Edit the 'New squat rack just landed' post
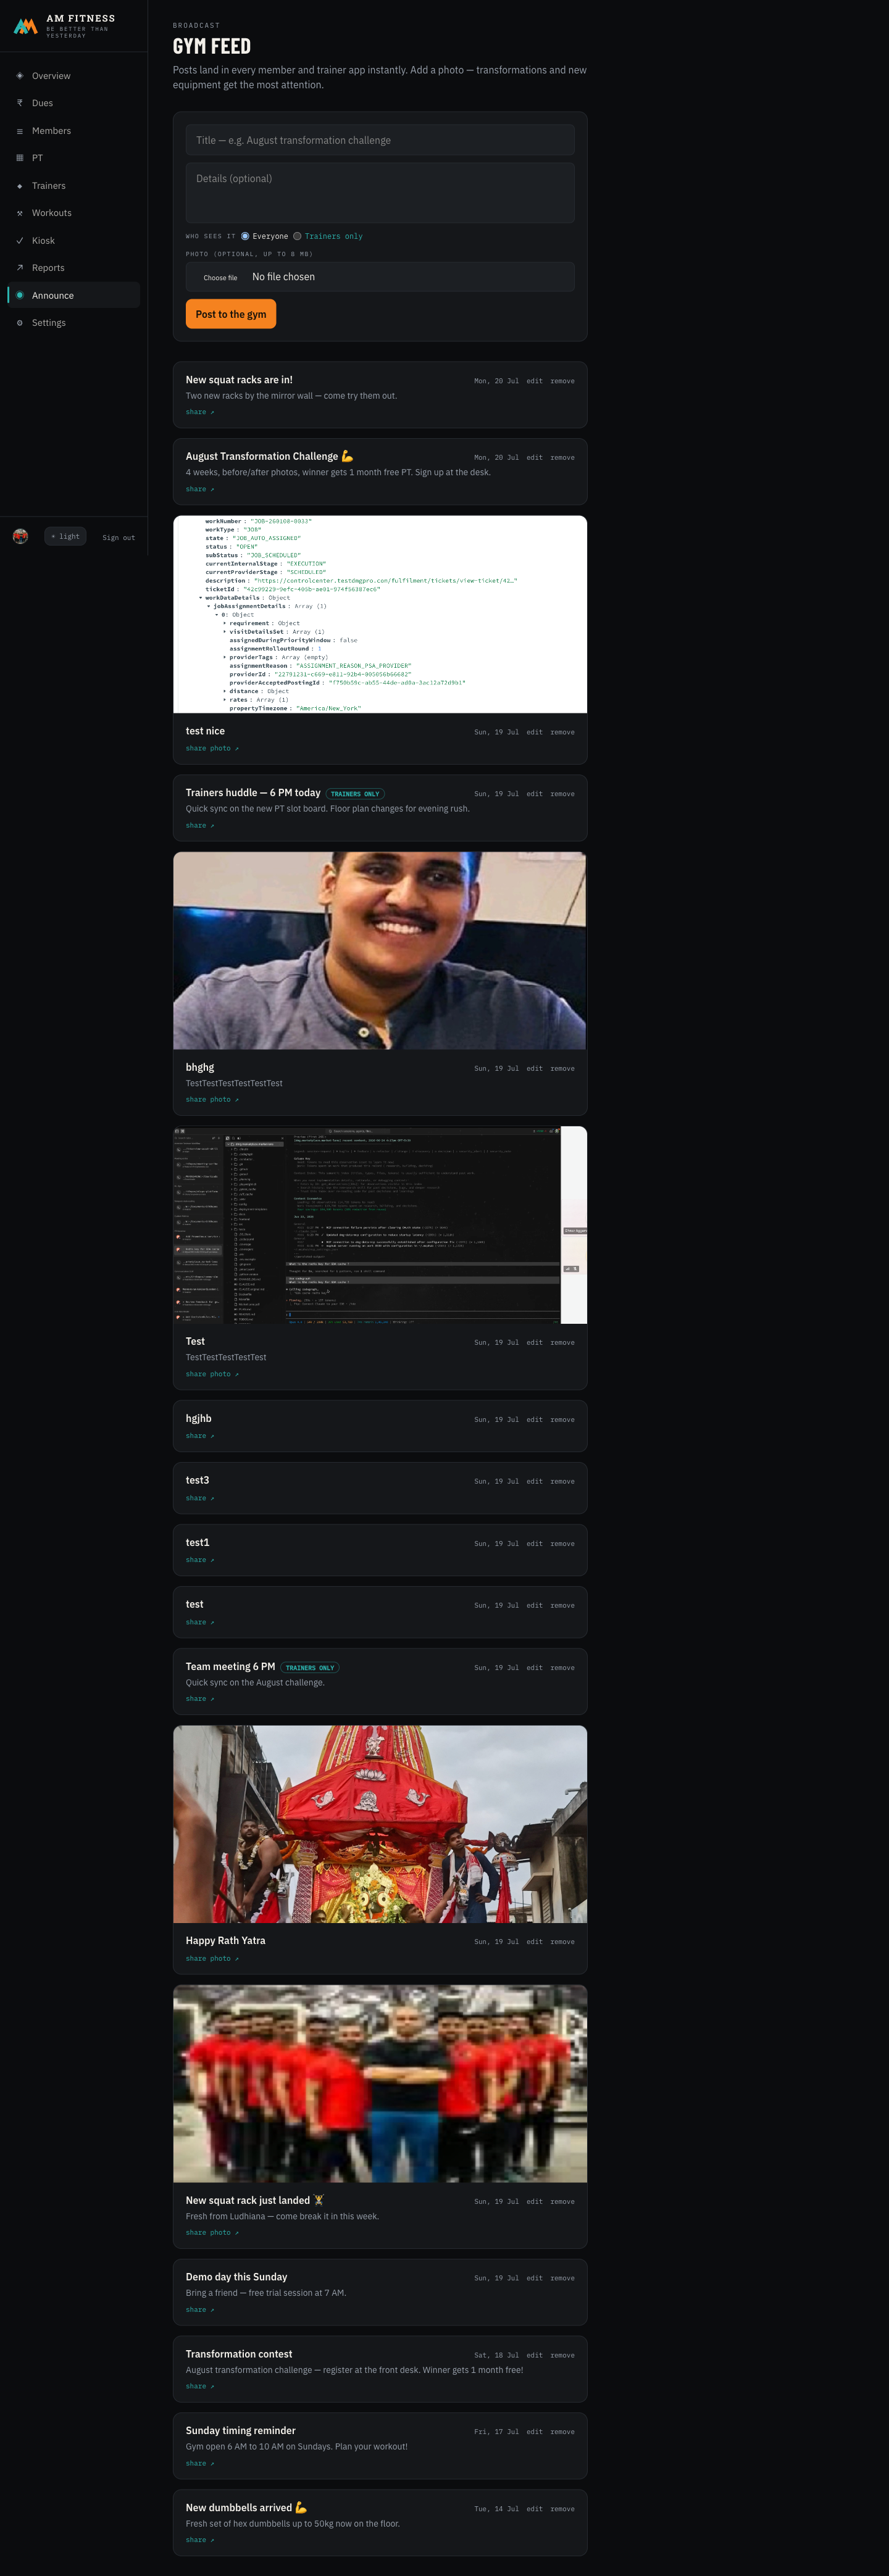This screenshot has width=889, height=2576. pos(535,2202)
